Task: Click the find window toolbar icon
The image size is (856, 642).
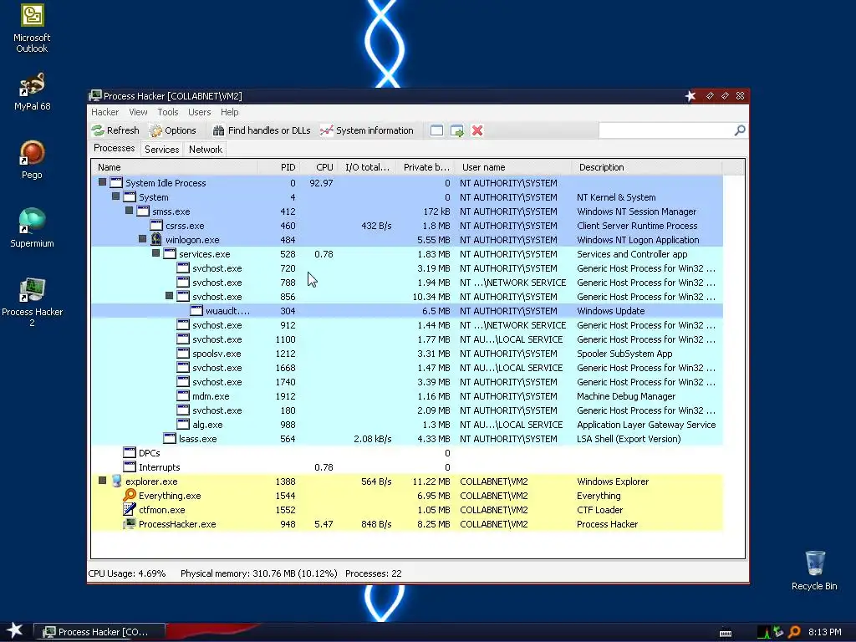Action: (x=436, y=130)
